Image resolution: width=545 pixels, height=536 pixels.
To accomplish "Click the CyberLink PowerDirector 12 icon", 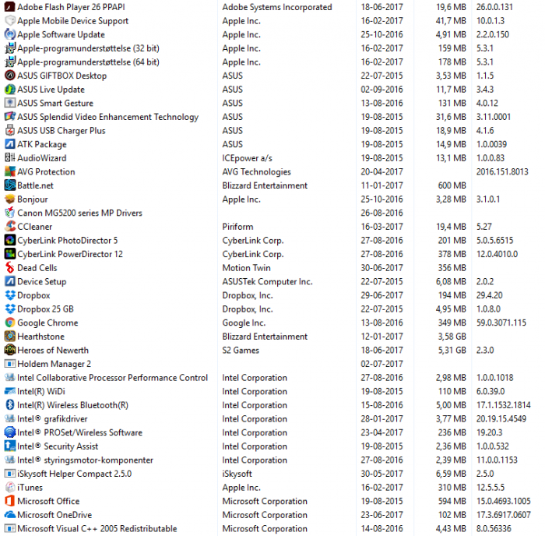I will [x=9, y=254].
